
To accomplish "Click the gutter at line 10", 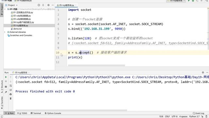I will [63, 52].
